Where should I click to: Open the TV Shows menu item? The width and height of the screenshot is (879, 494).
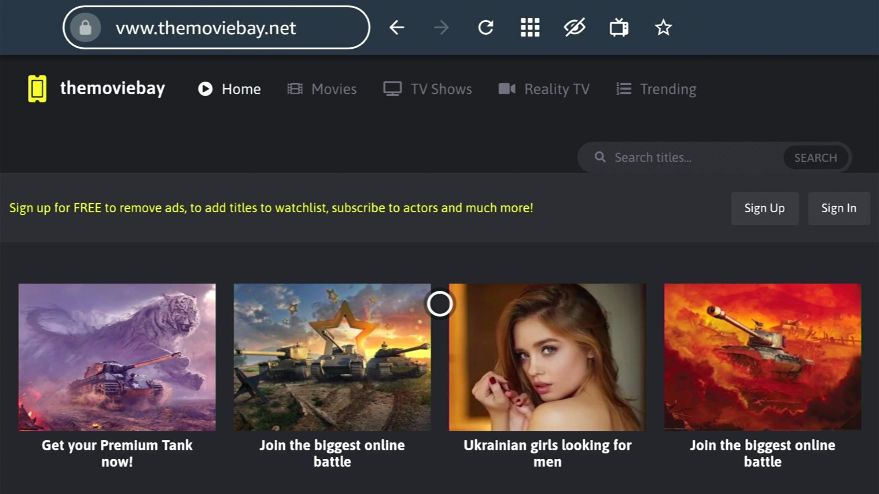428,89
